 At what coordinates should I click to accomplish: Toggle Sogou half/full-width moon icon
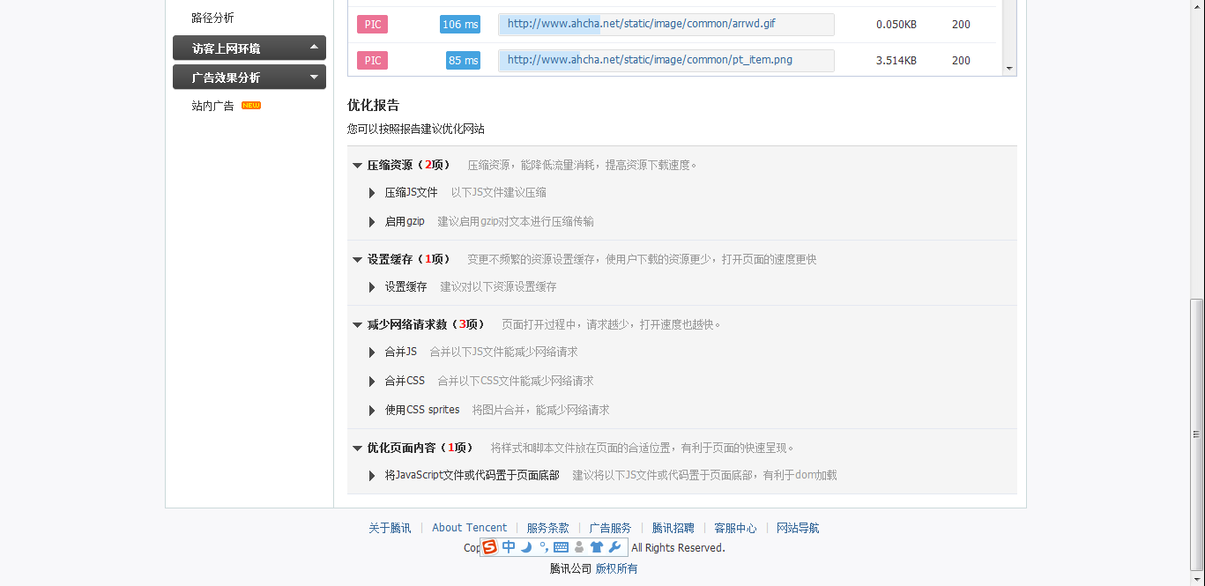pos(526,547)
